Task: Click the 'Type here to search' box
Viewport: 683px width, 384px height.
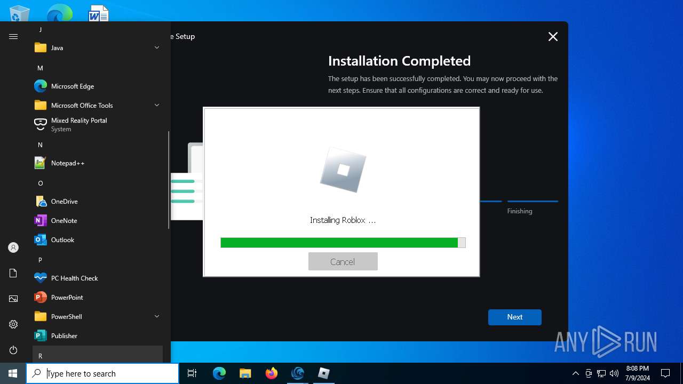Action: (102, 373)
